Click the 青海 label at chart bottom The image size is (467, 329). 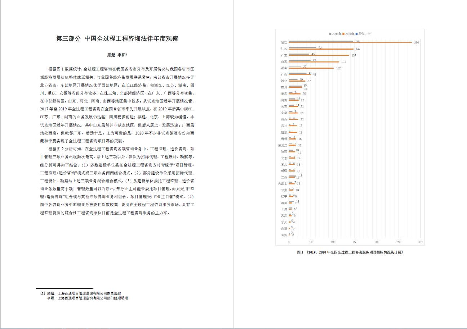click(284, 235)
